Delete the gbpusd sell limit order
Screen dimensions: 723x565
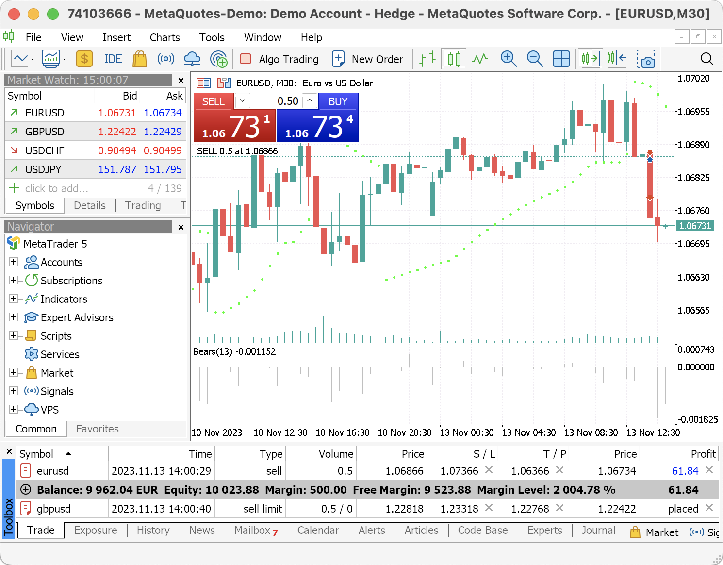709,508
